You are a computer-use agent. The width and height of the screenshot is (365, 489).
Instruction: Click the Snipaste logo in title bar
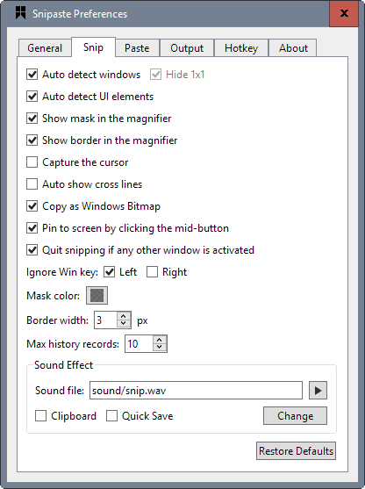(20, 13)
